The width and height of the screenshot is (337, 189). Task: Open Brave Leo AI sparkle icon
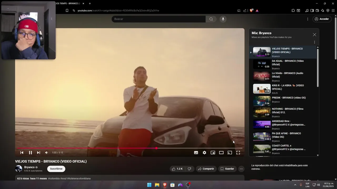[x=323, y=10]
